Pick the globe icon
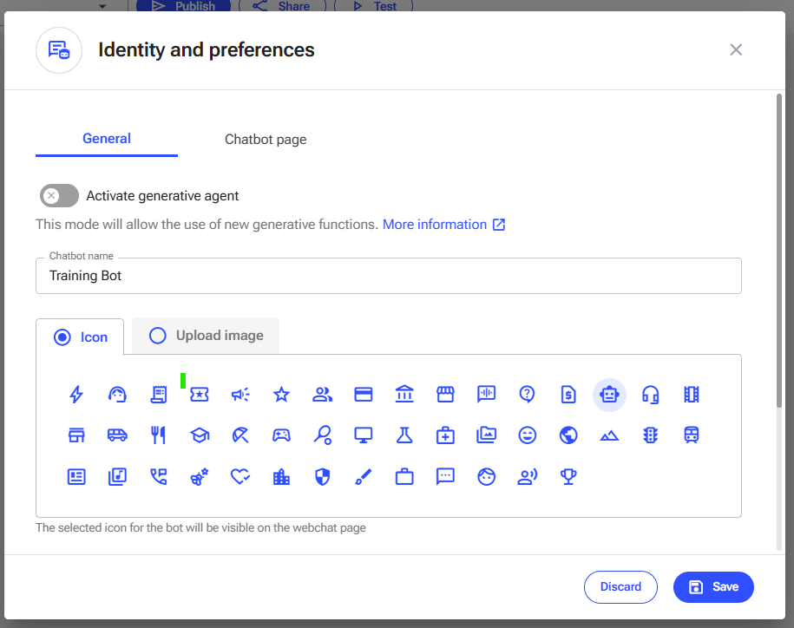This screenshot has height=628, width=794. 568,435
